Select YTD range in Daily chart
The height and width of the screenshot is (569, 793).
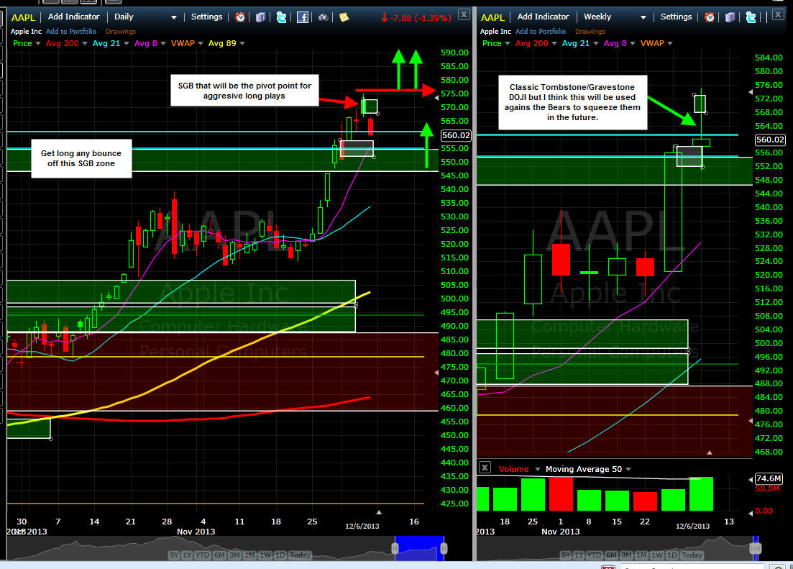point(202,555)
